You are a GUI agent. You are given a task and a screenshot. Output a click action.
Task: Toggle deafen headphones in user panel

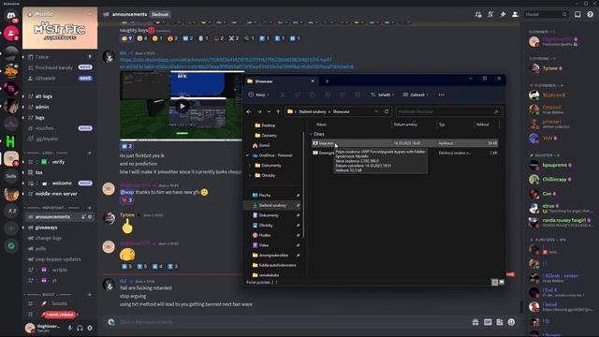80,328
